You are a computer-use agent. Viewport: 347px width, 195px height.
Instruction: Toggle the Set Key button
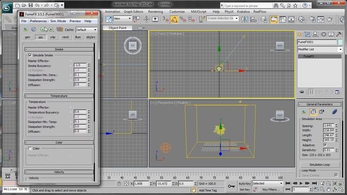[x=245, y=190]
